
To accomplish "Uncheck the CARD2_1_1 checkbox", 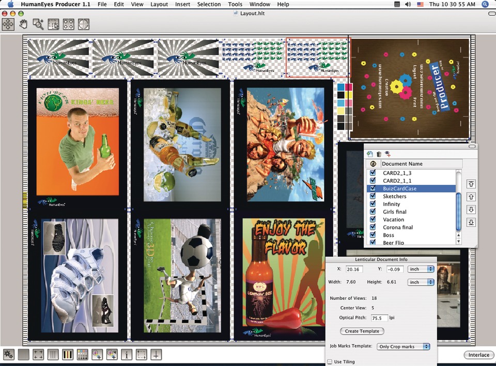I will 373,181.
